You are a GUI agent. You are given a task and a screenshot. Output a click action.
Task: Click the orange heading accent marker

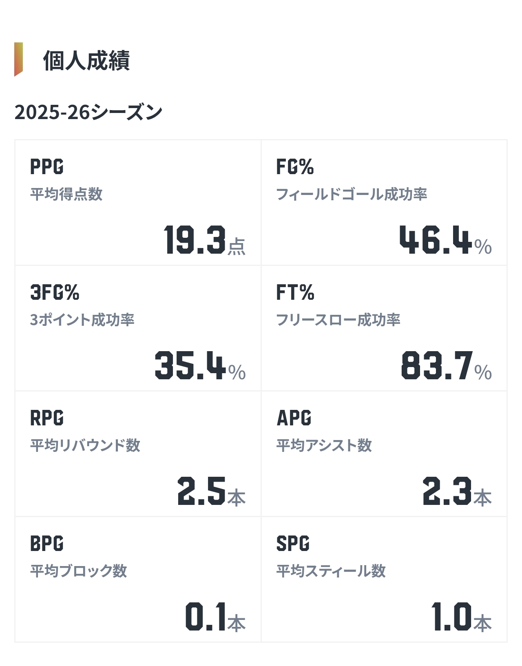click(18, 59)
